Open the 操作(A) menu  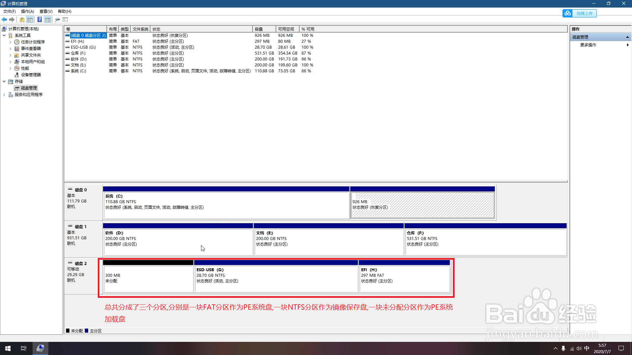[27, 12]
